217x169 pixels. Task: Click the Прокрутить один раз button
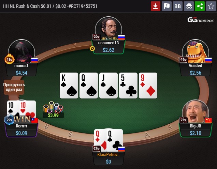14,87
